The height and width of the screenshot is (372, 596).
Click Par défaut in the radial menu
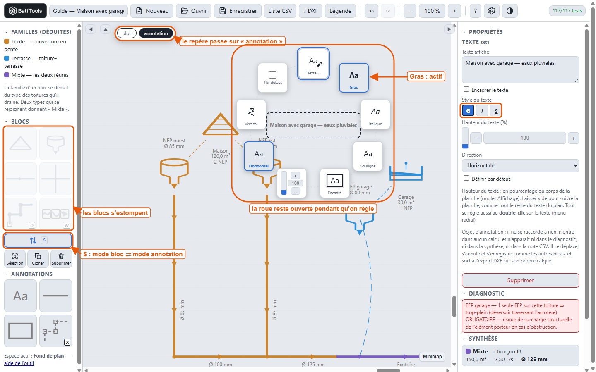pyautogui.click(x=273, y=78)
